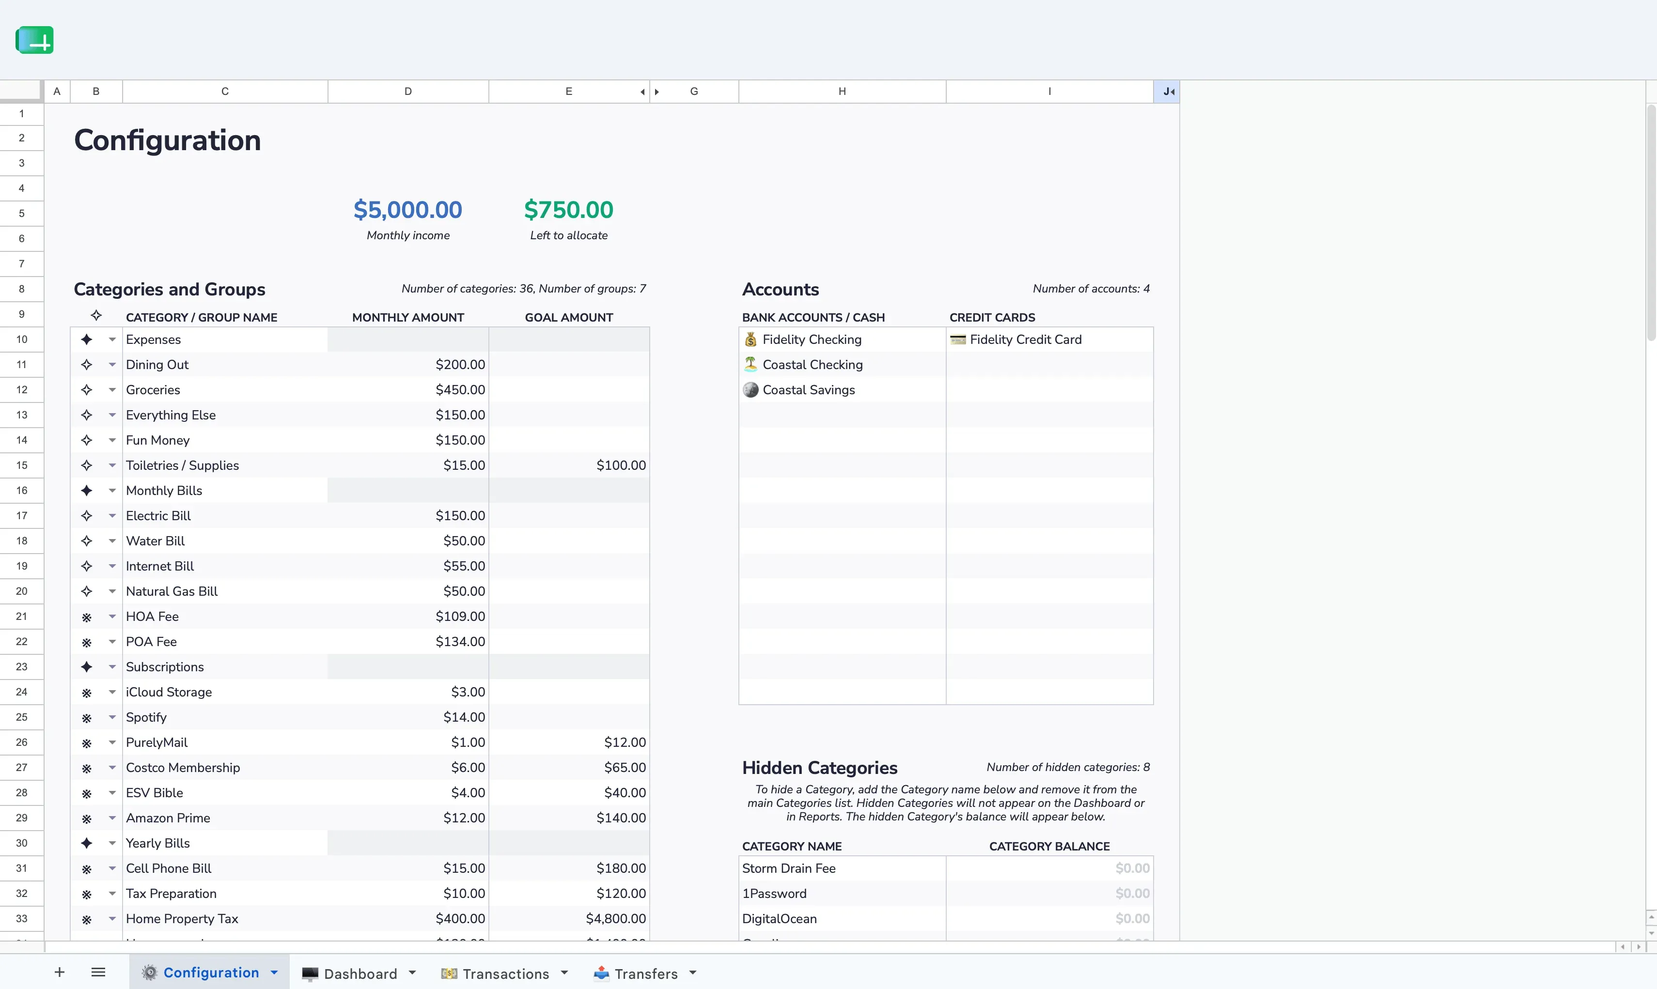Image resolution: width=1657 pixels, height=989 pixels.
Task: Click the outline star icon in header row
Action: point(96,314)
